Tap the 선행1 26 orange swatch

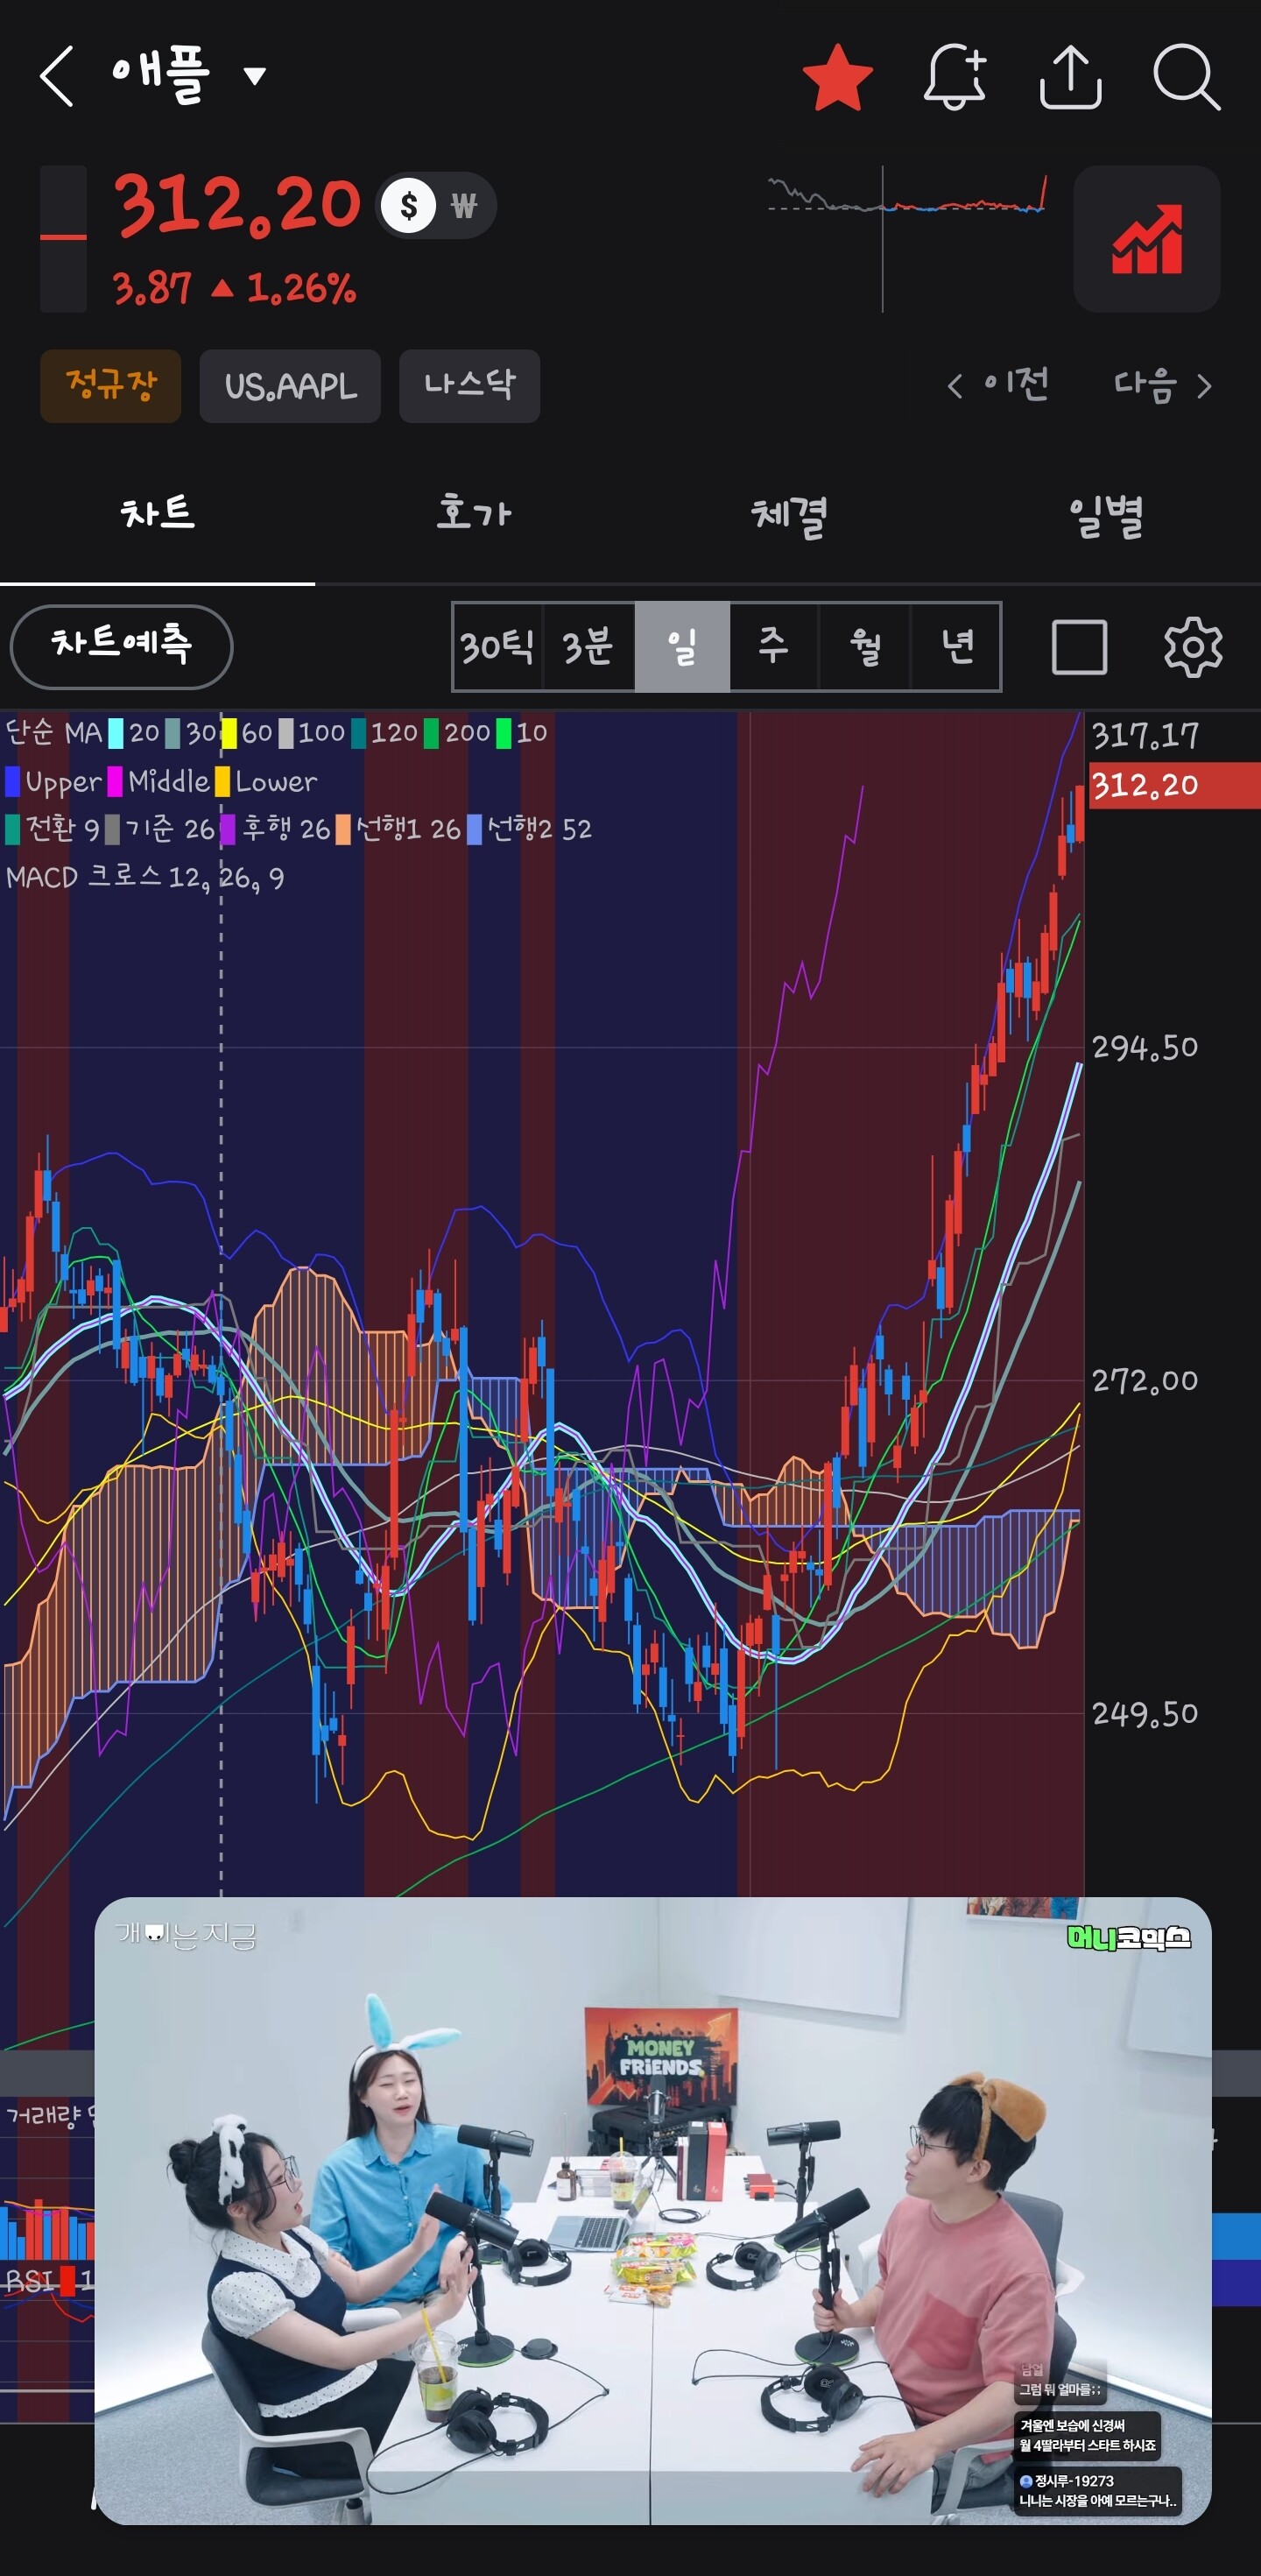(x=343, y=830)
